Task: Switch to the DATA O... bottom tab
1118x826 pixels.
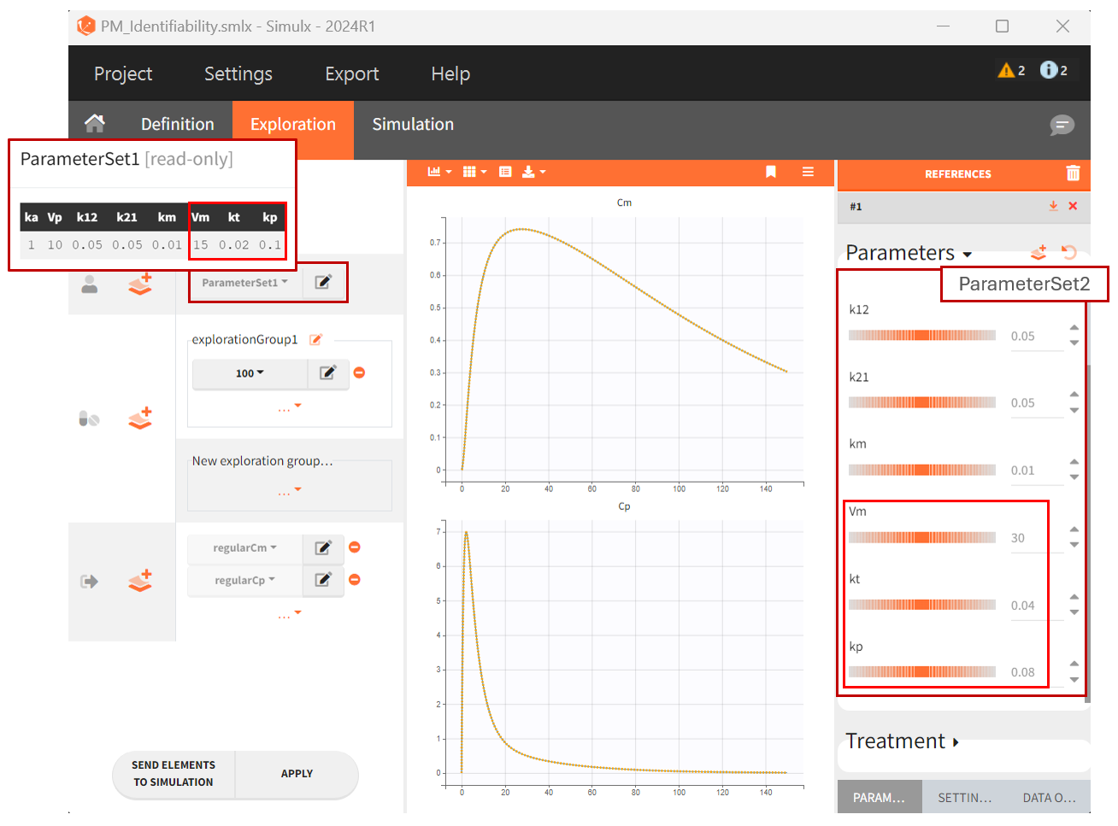Action: point(1050,797)
